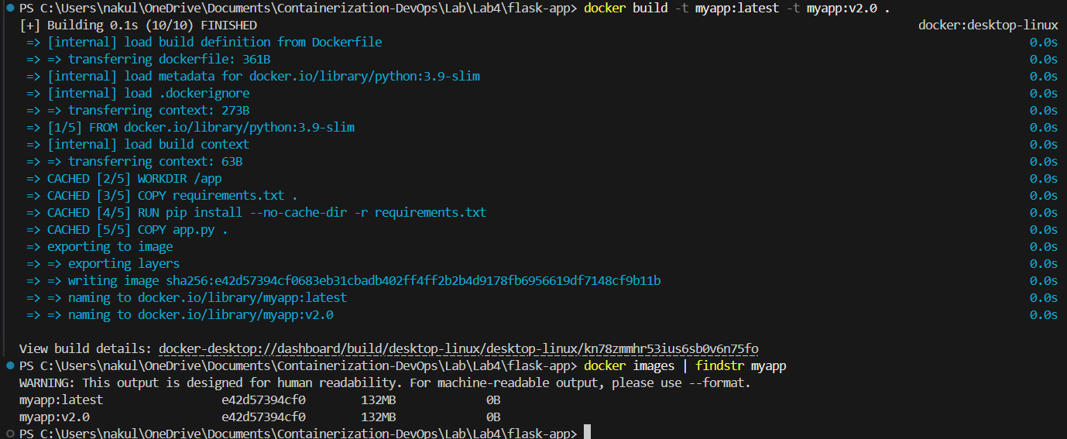The image size is (1067, 439).
Task: Click the myapp:latest row in images output
Action: [61, 400]
